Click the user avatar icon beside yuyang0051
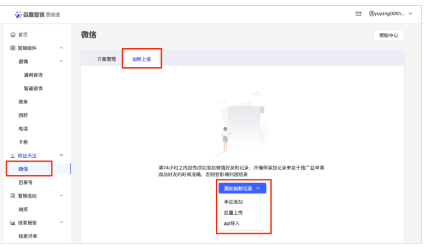This screenshot has width=424, height=245. 372,14
